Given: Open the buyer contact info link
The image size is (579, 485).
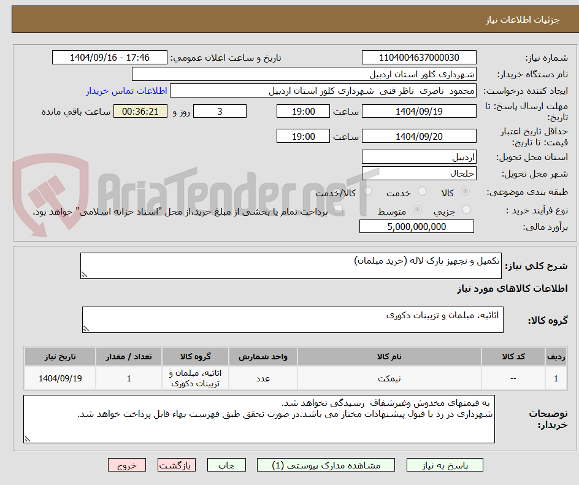Looking at the screenshot, I should pyautogui.click(x=126, y=91).
